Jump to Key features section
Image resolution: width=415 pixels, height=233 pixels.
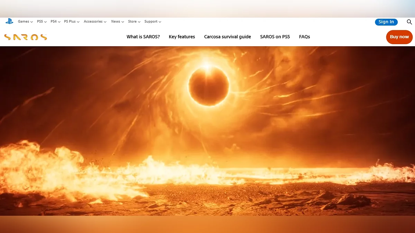[x=182, y=37]
